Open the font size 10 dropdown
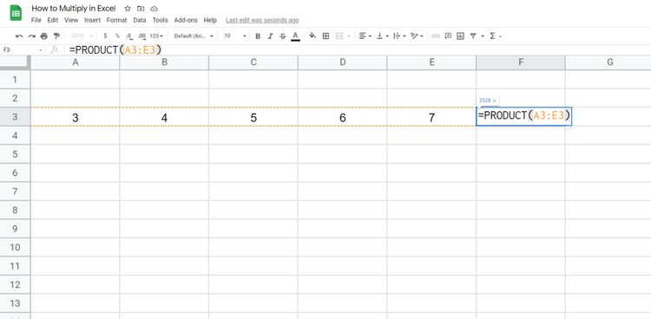The height and width of the screenshot is (319, 651). pos(235,36)
